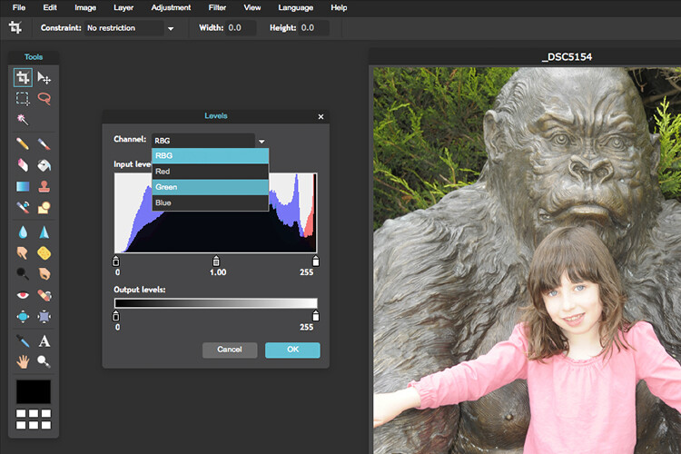This screenshot has width=681, height=454.
Task: Click input levels black point handle
Action: (x=116, y=262)
